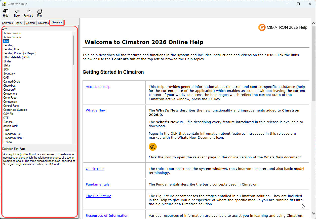
Task: Select glossary term Cimatron®
Action: (x=10, y=90)
